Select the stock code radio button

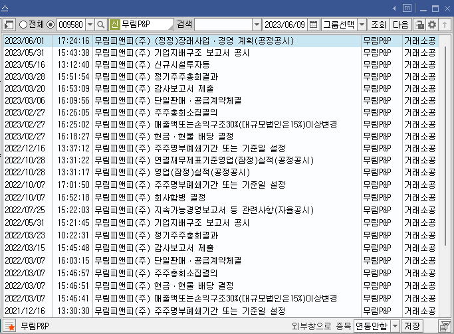pyautogui.click(x=51, y=25)
